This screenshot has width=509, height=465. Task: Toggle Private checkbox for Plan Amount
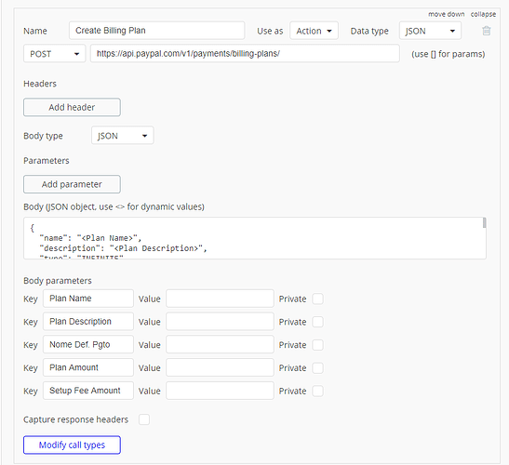[317, 368]
